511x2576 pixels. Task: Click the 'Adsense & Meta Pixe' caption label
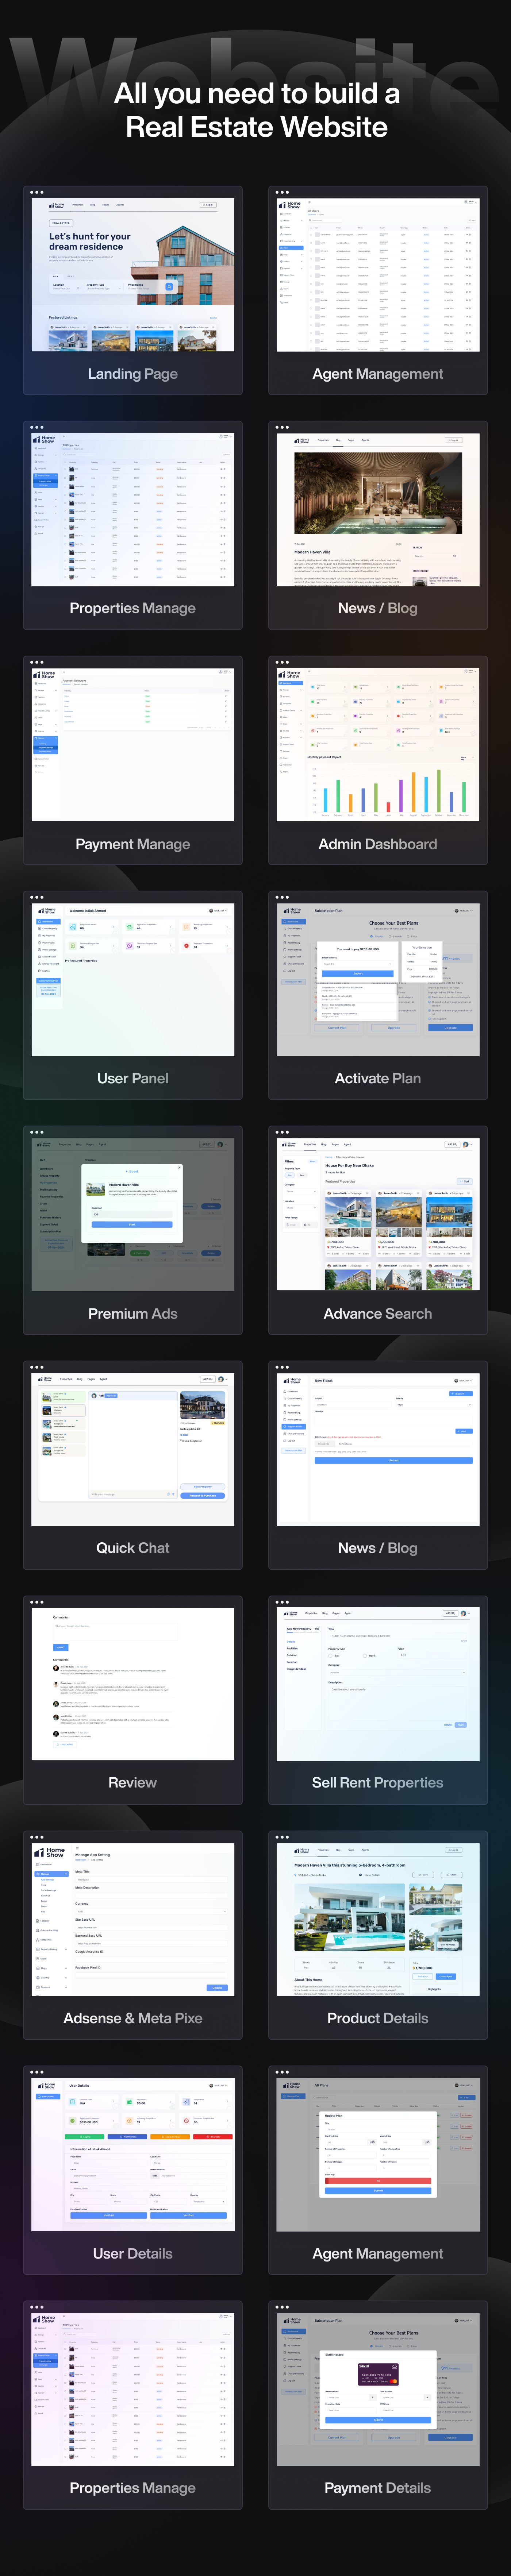133,2018
